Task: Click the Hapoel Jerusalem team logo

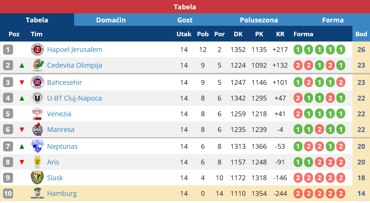Action: tap(37, 49)
